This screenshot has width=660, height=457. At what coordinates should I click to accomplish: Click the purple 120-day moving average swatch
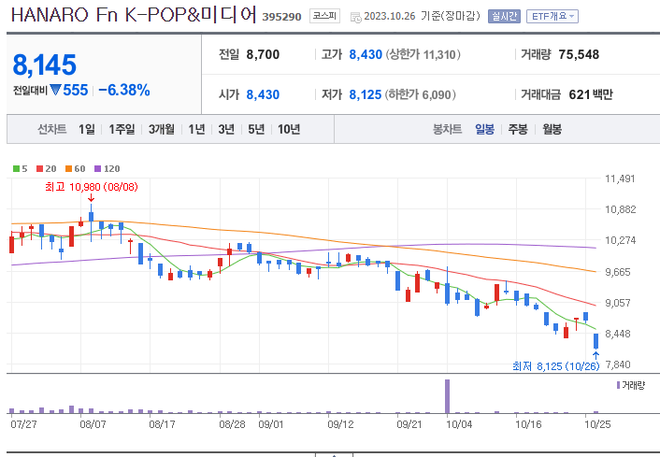click(97, 169)
